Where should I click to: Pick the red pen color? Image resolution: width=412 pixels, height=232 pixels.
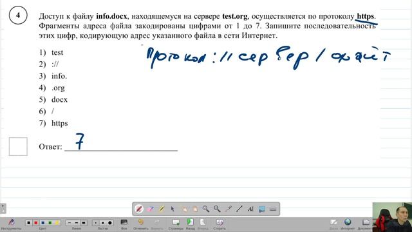pos(36,223)
